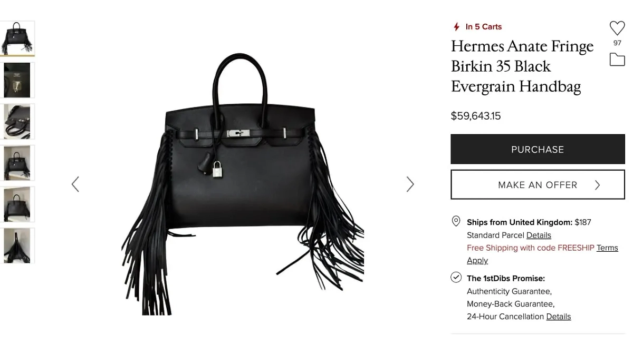Select the second thumbnail showing the stamp
Image resolution: width=633 pixels, height=345 pixels.
17,80
